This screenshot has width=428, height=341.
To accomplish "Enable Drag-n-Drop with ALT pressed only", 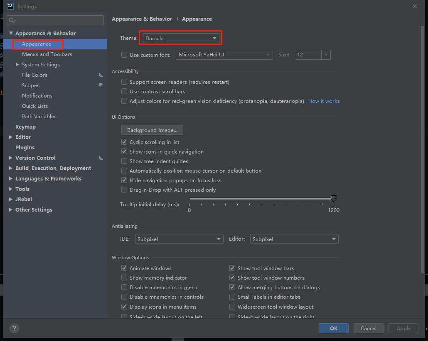I will 124,190.
